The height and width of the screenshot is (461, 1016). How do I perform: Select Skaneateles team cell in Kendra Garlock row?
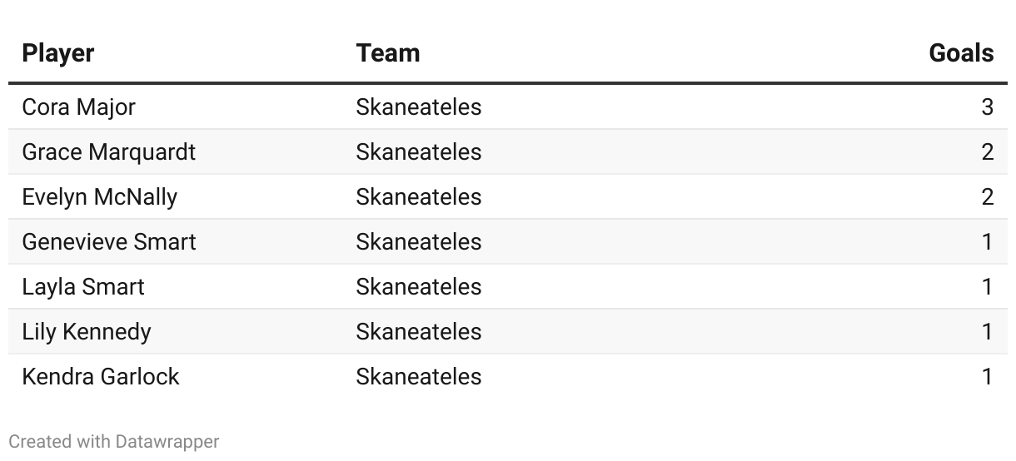point(419,377)
